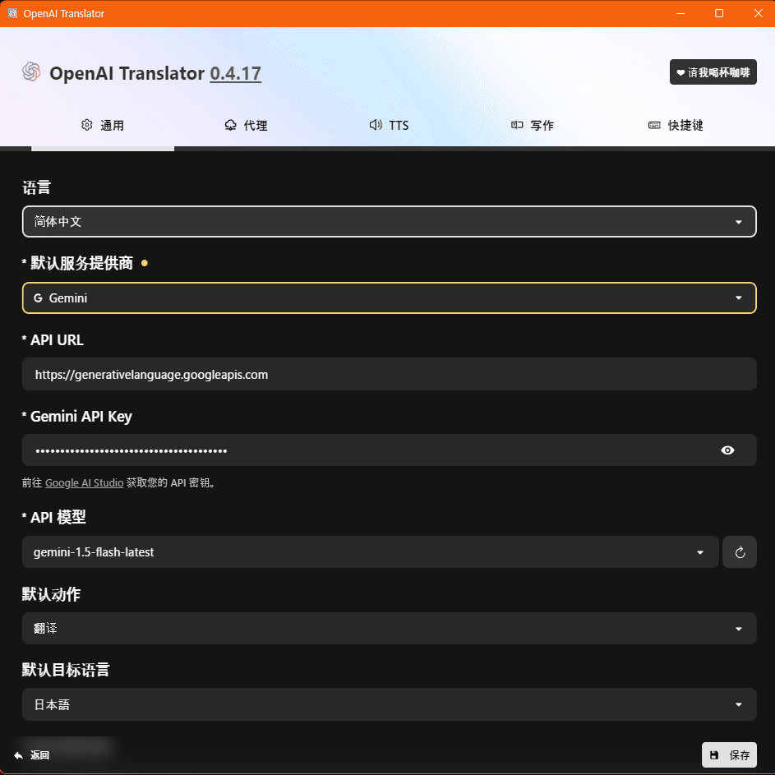Refresh the API model list

point(740,552)
